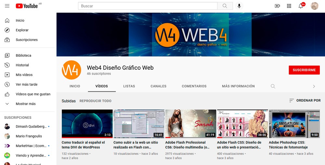Play the 38:56 fashion site thumbnail

click(242, 124)
